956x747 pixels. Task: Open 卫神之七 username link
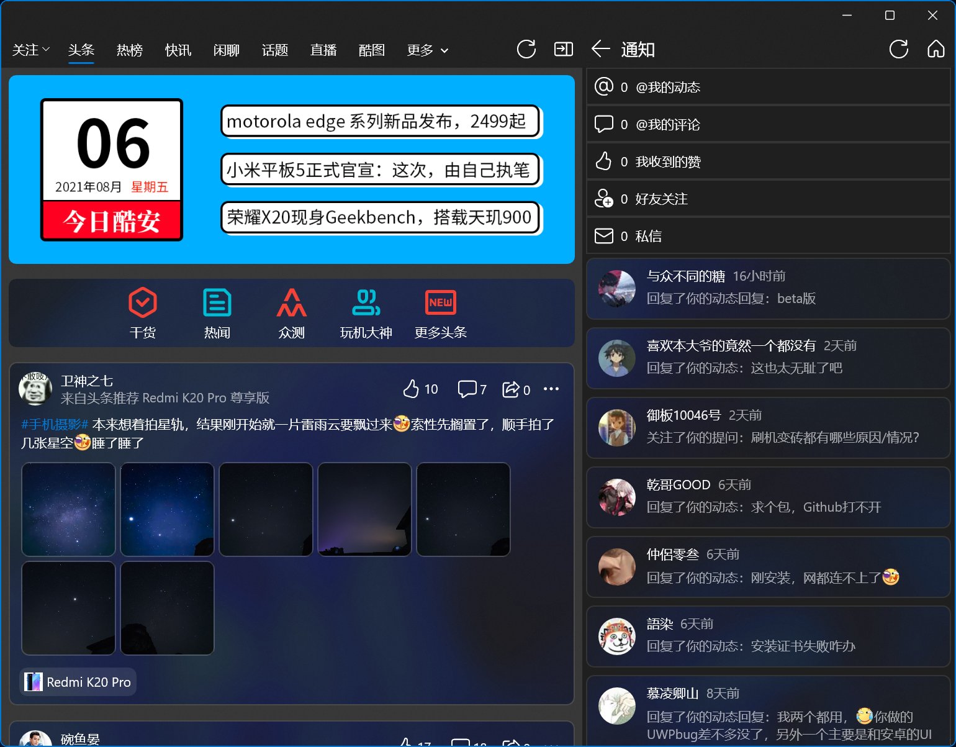point(87,381)
